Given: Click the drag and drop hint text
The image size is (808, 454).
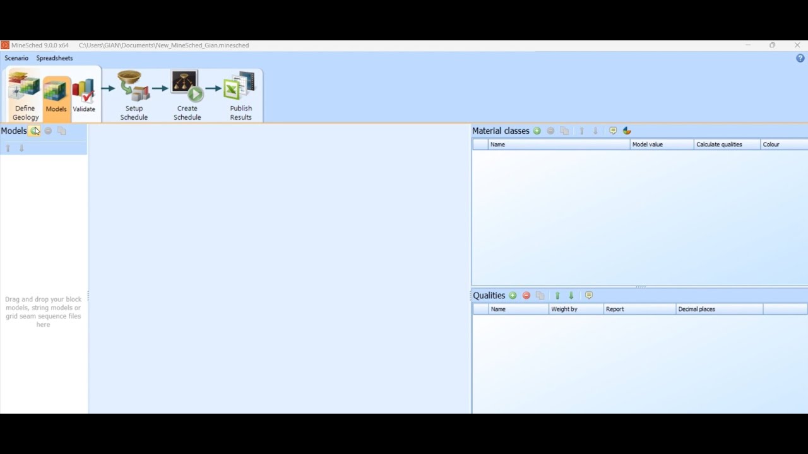Looking at the screenshot, I should [x=43, y=312].
